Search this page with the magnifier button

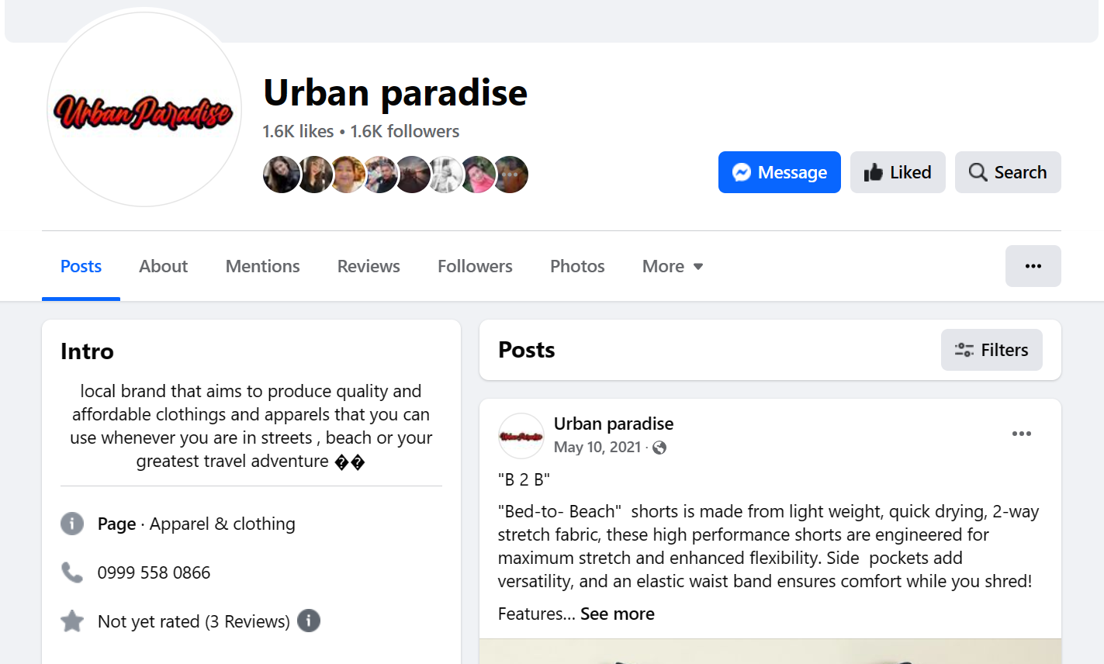point(1008,172)
